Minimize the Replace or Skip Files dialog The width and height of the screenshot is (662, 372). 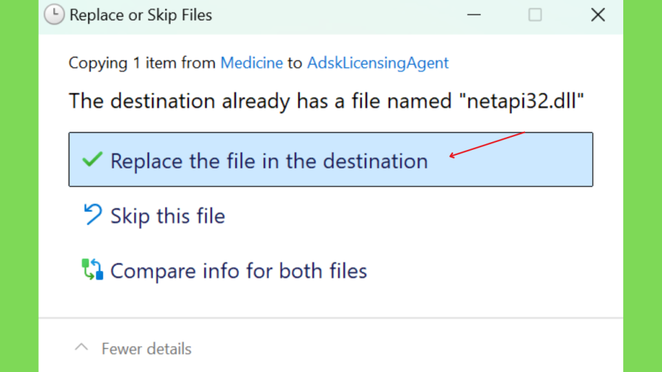click(x=474, y=15)
